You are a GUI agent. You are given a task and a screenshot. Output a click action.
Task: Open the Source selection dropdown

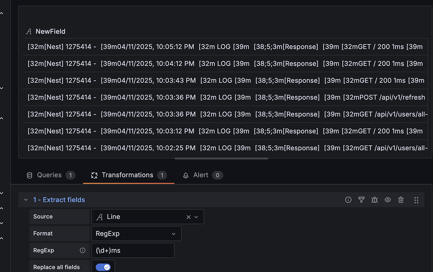tap(195, 216)
